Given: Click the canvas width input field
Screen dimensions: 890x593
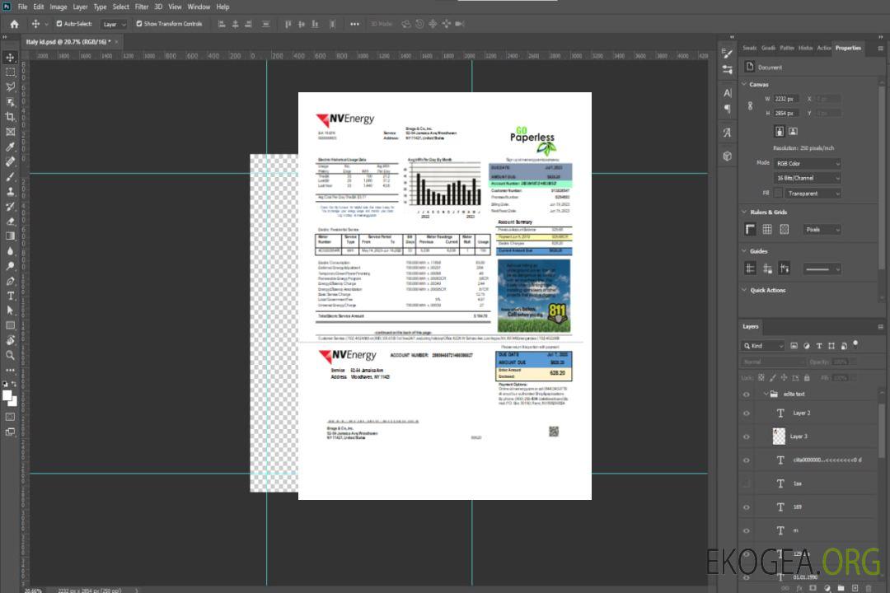Looking at the screenshot, I should click(x=787, y=99).
